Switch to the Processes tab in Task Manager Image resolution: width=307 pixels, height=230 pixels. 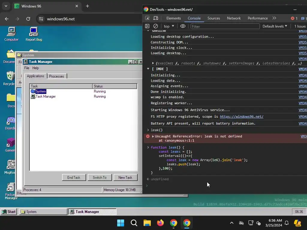(57, 76)
